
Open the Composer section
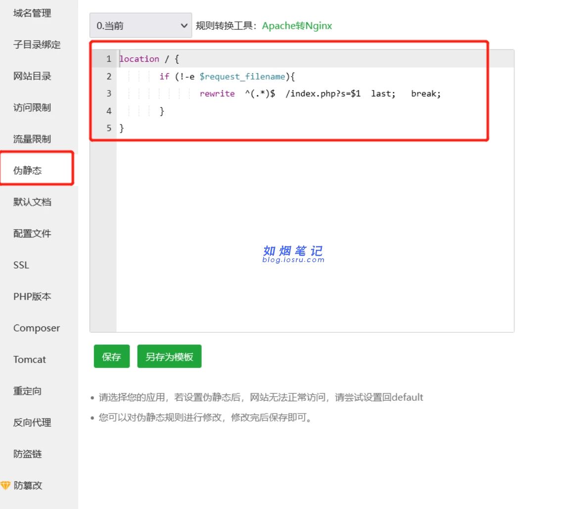click(x=37, y=328)
